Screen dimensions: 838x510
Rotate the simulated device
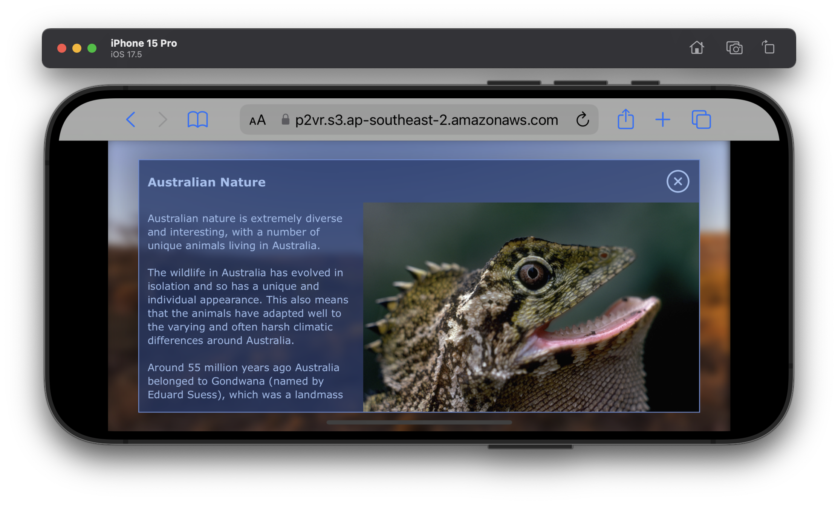[x=768, y=48]
